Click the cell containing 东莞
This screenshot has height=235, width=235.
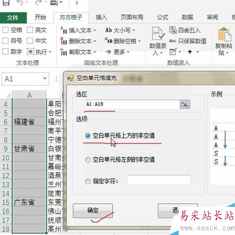tap(55, 202)
